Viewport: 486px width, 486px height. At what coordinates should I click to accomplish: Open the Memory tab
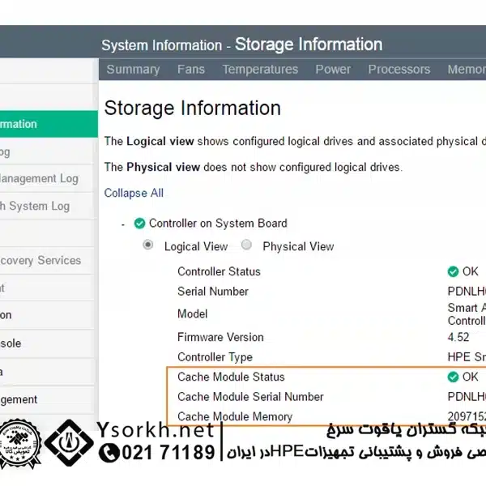click(467, 70)
